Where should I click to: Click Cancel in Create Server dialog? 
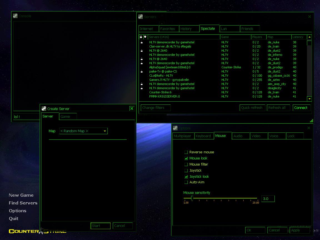click(x=123, y=226)
